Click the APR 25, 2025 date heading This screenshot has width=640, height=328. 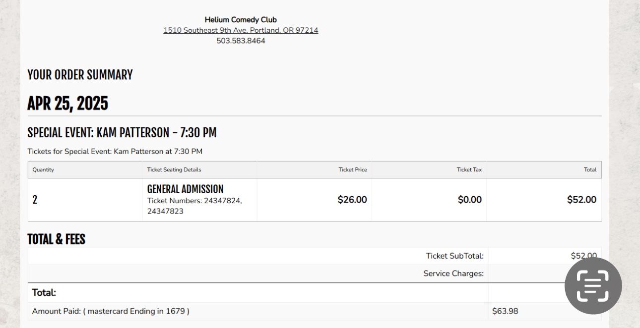tap(67, 103)
